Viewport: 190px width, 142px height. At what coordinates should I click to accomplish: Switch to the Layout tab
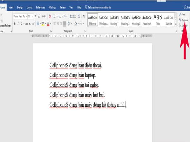(x=29, y=8)
